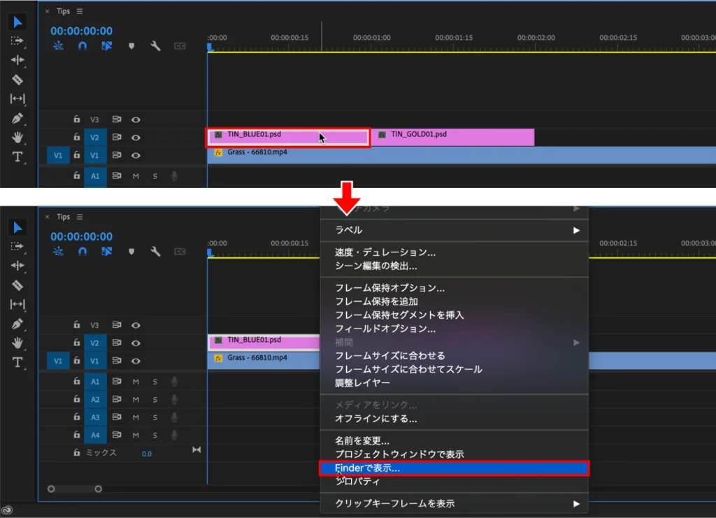The width and height of the screenshot is (716, 518).
Task: Click the timecode in upper timeline
Action: [x=81, y=31]
